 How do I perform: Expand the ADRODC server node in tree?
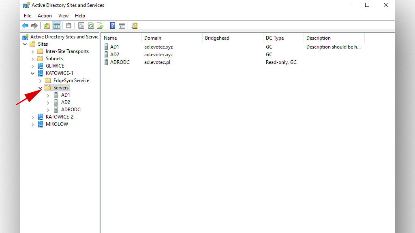(x=48, y=110)
